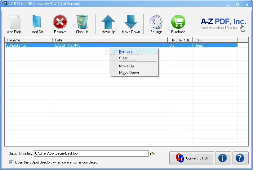Click the A-Z PDF, Inc. logo
This screenshot has height=170, width=253.
coord(223,24)
